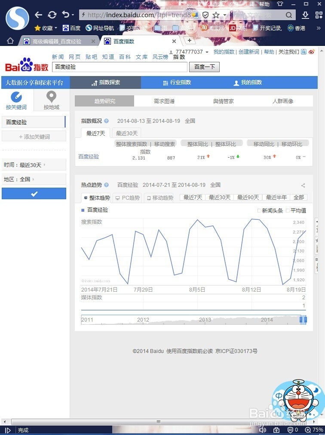Screen dimensions: 325x435
Task: Click the help icon beside 热点趋势
Action: pos(106,185)
